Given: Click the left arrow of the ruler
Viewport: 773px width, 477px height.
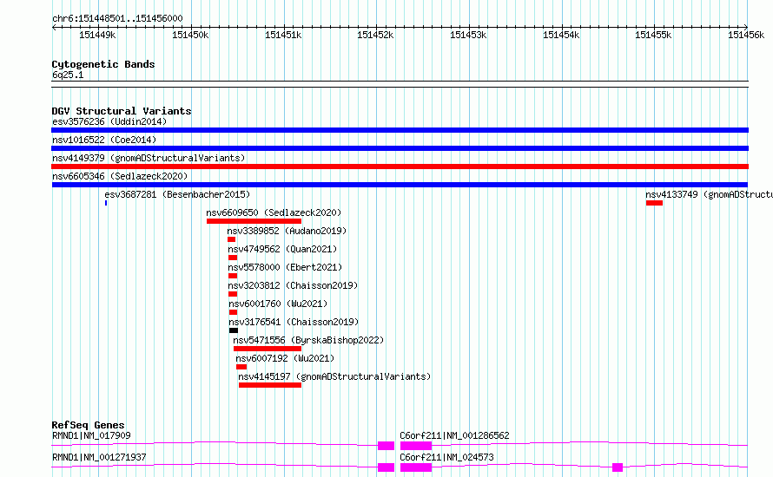Looking at the screenshot, I should pyautogui.click(x=54, y=27).
